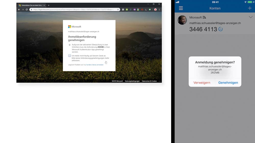Select the 'Unterstützen Sie uns beim Schutz' tab

click(32, 5)
